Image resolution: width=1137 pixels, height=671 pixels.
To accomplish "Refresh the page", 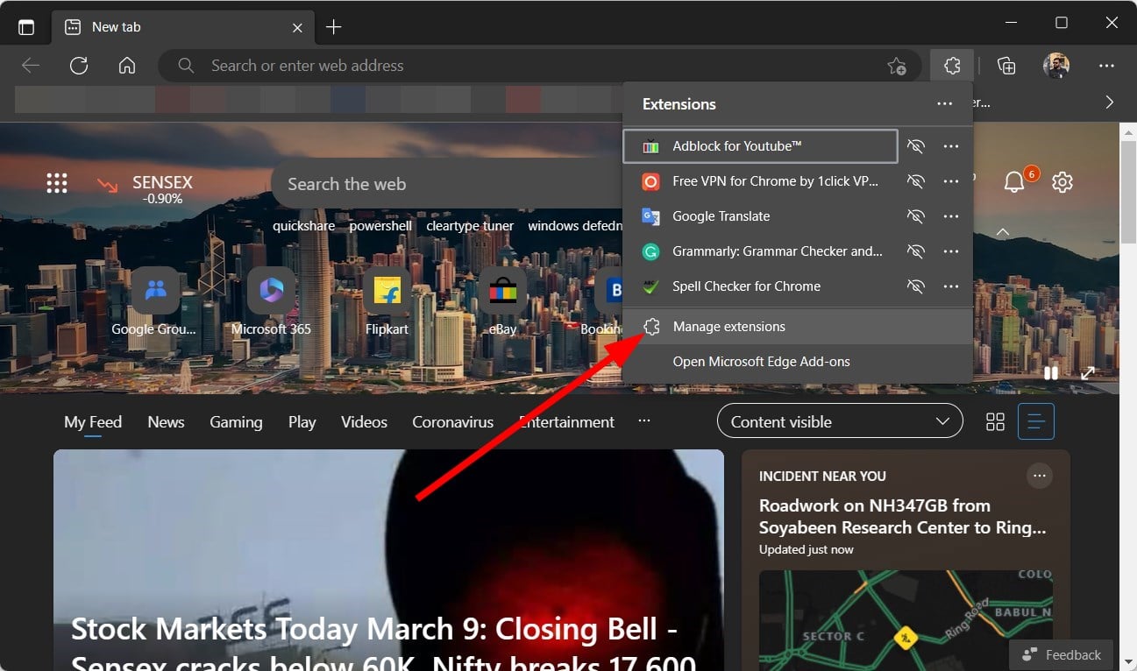I will [x=79, y=66].
